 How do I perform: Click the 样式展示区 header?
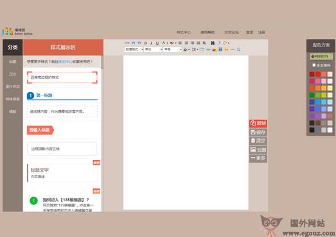point(63,47)
